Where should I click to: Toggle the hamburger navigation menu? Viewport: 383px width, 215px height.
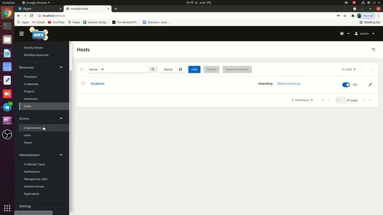click(22, 33)
